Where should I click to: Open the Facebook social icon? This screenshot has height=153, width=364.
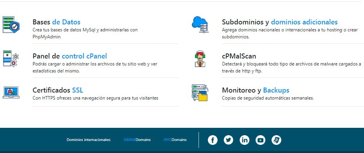click(212, 140)
